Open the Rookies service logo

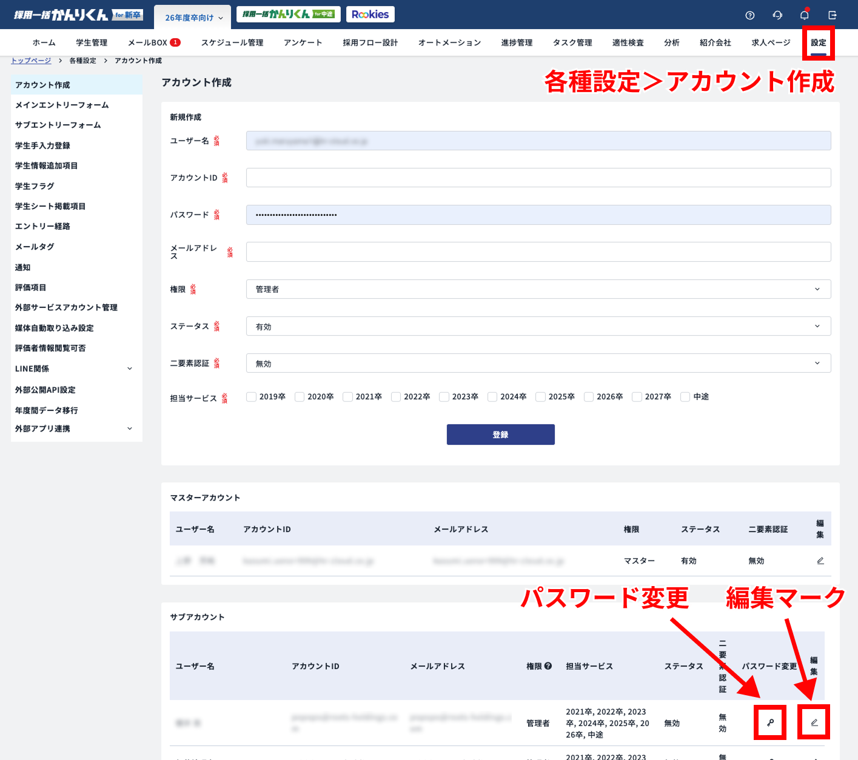click(370, 15)
